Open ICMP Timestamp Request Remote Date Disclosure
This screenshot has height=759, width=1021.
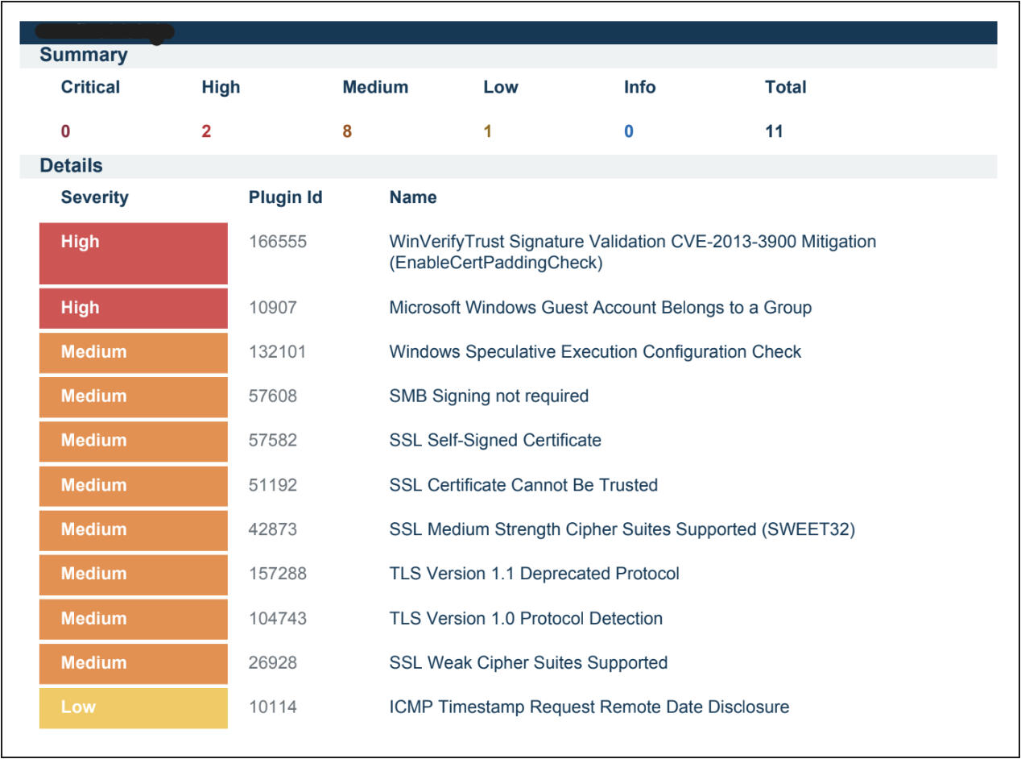(589, 707)
